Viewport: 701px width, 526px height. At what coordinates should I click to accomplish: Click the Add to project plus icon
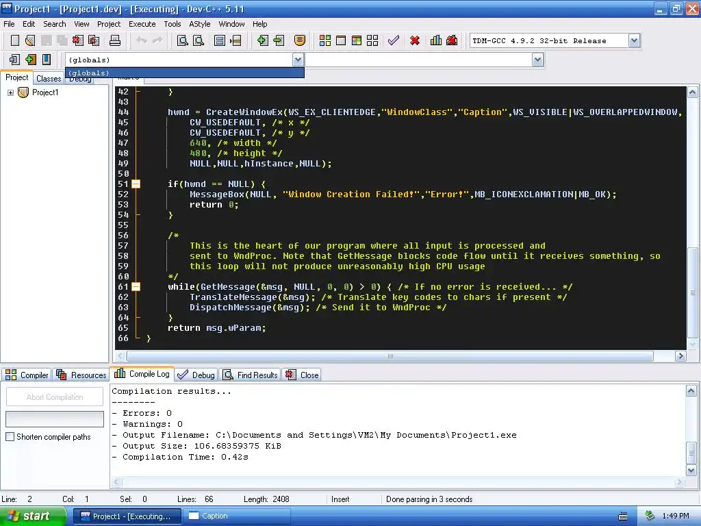pyautogui.click(x=262, y=40)
